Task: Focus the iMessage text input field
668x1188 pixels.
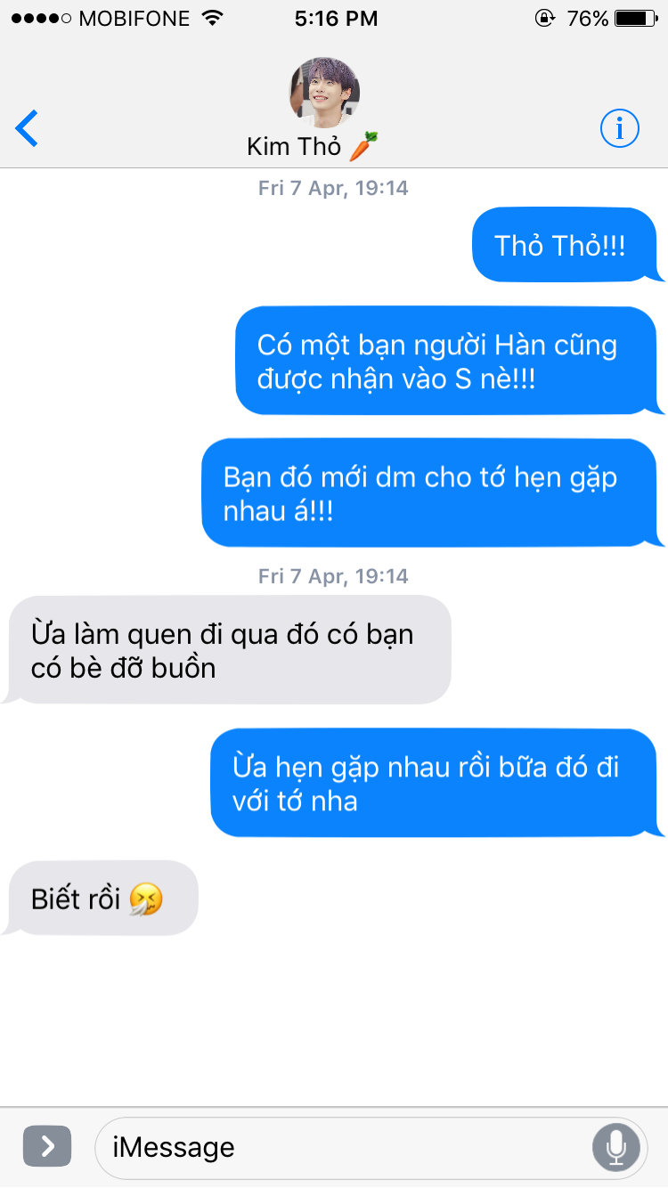Action: click(x=371, y=1147)
